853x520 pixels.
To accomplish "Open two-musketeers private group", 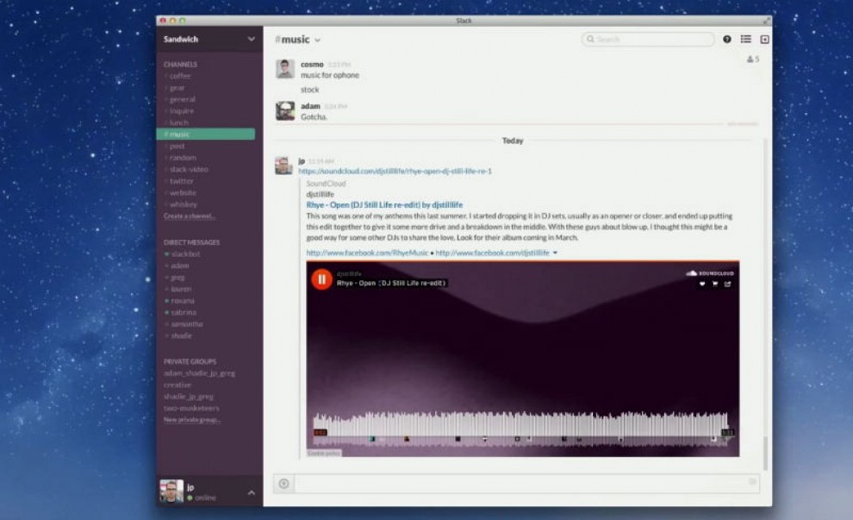I will [x=191, y=409].
